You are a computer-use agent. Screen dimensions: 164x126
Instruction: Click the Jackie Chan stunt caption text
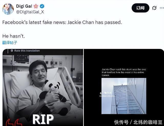[124, 72]
